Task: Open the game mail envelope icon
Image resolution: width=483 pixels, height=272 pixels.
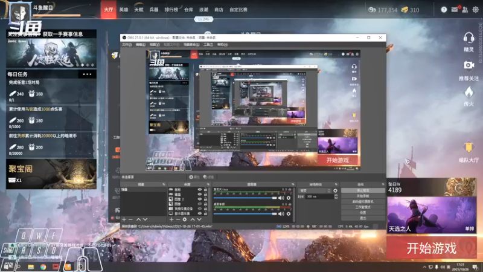Action: [455, 10]
